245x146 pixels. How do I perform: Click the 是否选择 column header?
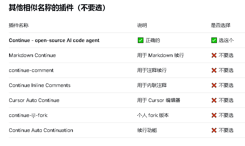[x=220, y=25]
